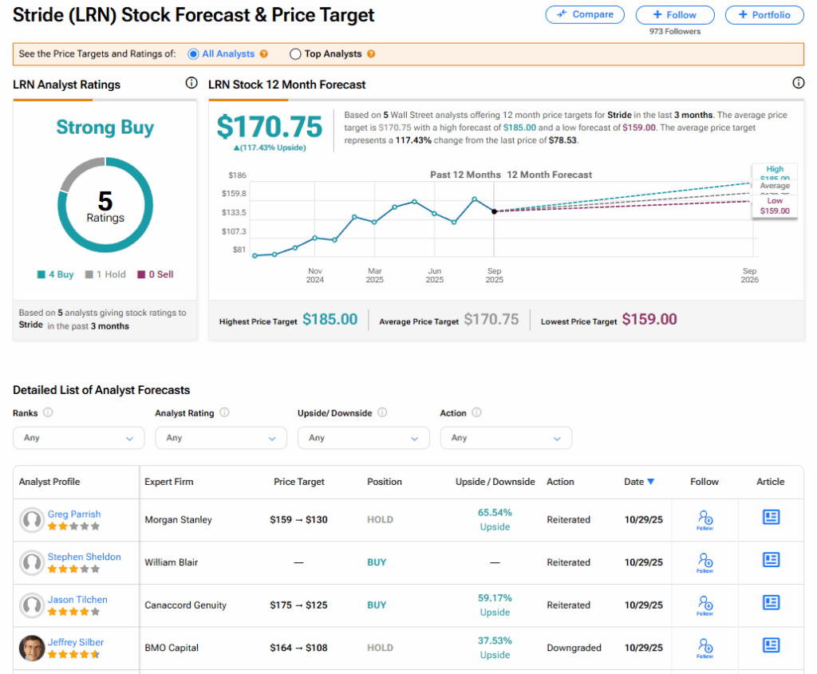Viewport: 817px width, 674px height.
Task: Select the Top Analysts radio button
Action: 295,54
